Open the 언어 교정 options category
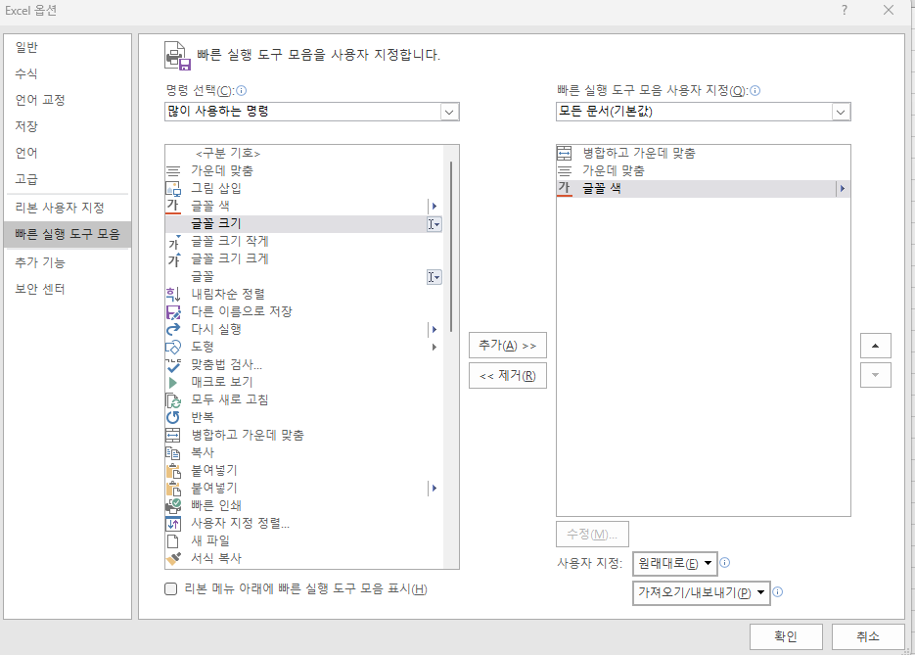 coord(40,100)
